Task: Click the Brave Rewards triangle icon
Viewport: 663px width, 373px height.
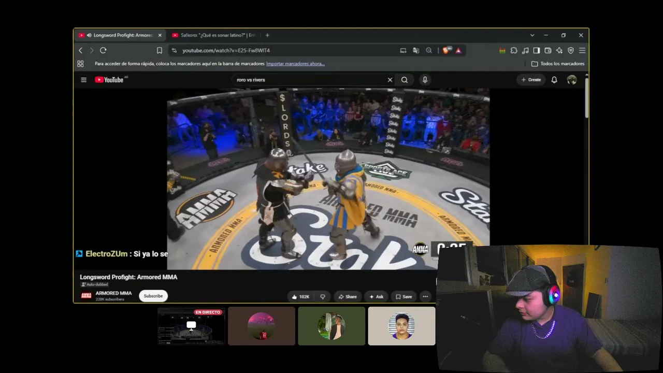Action: (x=458, y=50)
